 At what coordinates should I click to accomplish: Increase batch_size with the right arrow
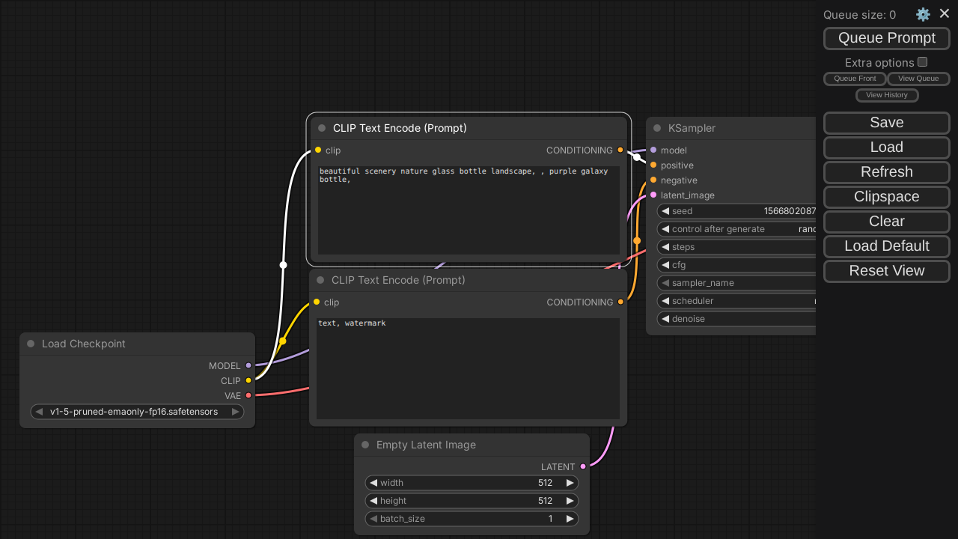point(570,519)
